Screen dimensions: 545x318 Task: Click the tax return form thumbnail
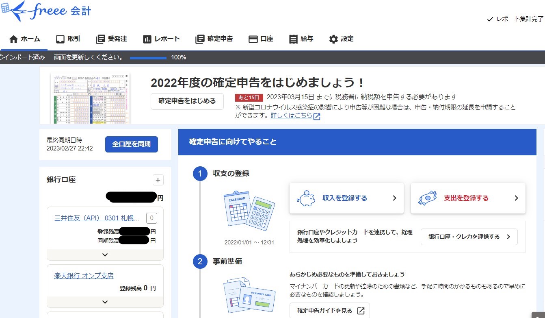pos(91,98)
